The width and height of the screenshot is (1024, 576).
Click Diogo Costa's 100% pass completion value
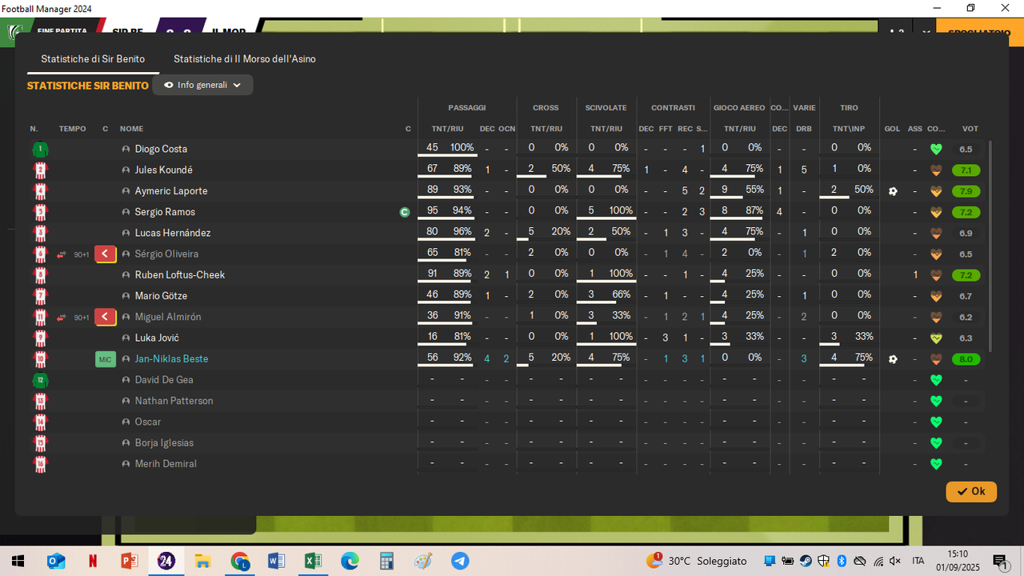(462, 148)
